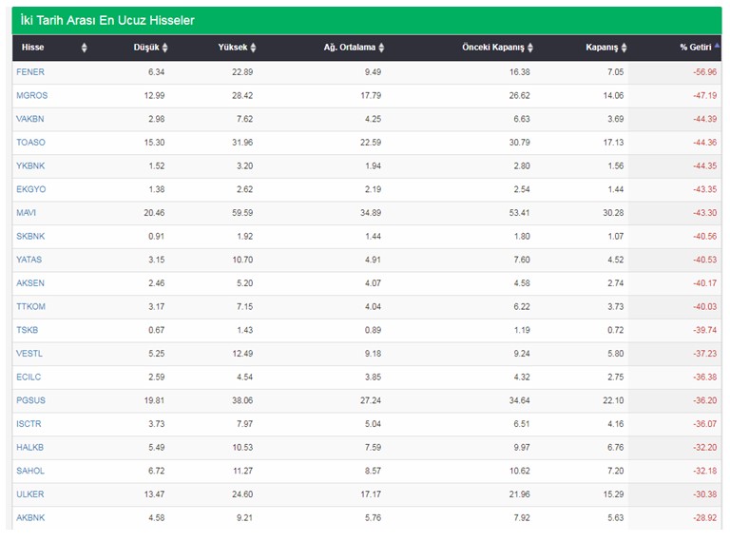Sort by Hisse column arrow icon
730x542 pixels.
pos(84,48)
